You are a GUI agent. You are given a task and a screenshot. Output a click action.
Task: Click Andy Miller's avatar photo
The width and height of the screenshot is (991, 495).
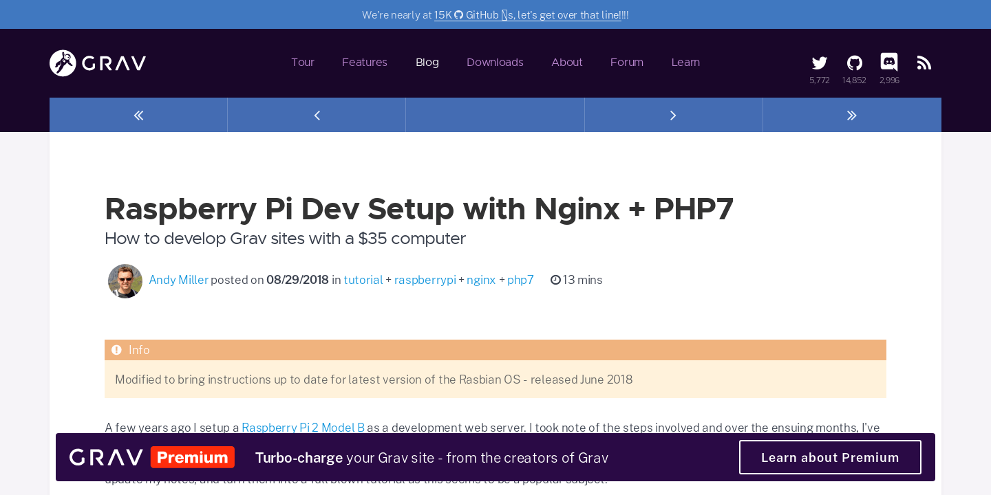tap(125, 281)
